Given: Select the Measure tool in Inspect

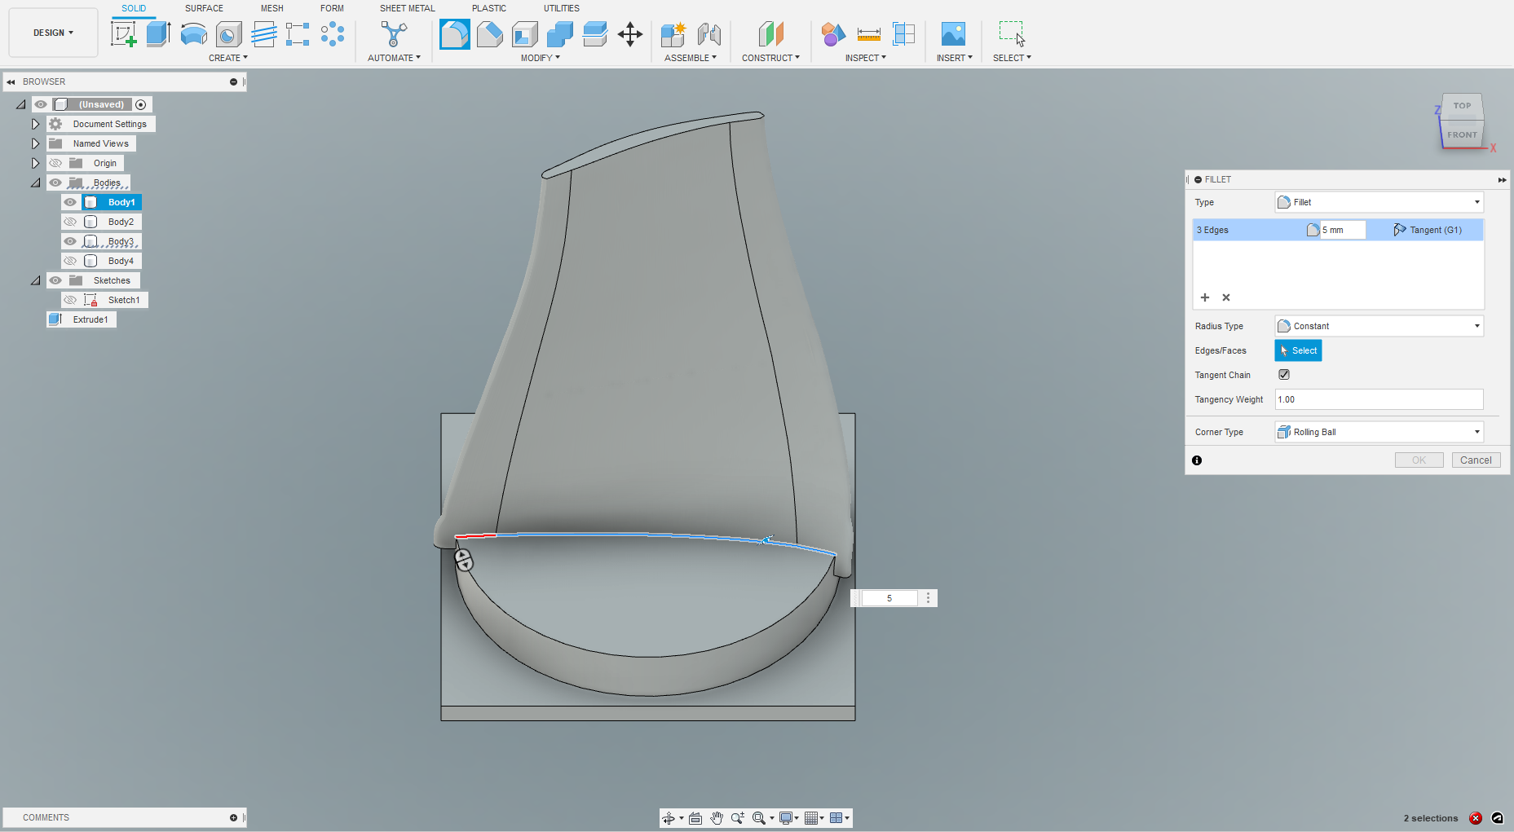Looking at the screenshot, I should [x=868, y=33].
